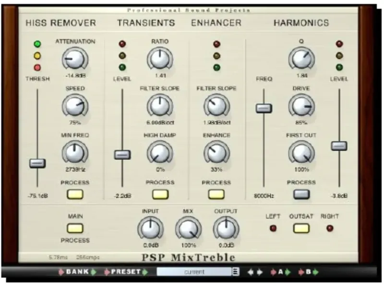This screenshot has height=288, width=384.
Task: Click the BANK label
Action: (x=77, y=272)
